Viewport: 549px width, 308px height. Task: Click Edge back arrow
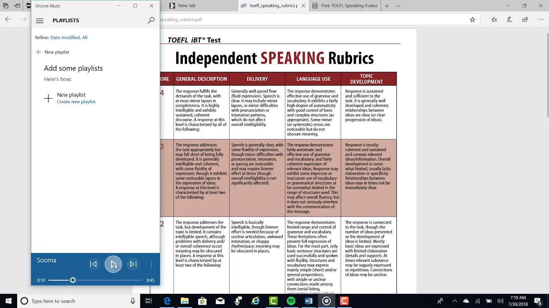(x=8, y=19)
